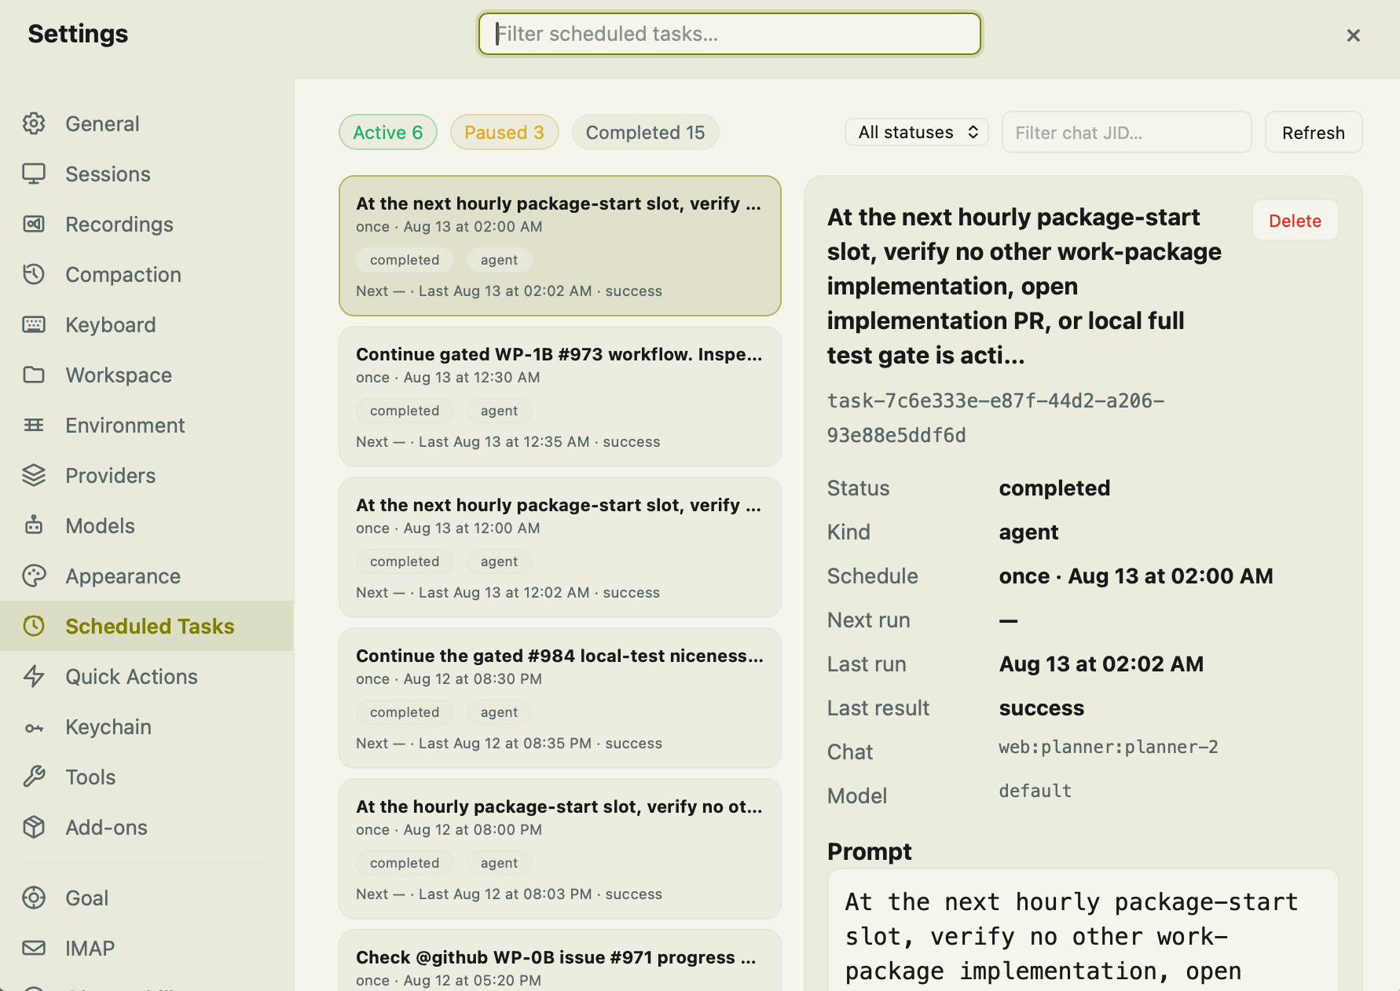Click the Models robot icon

(x=34, y=525)
